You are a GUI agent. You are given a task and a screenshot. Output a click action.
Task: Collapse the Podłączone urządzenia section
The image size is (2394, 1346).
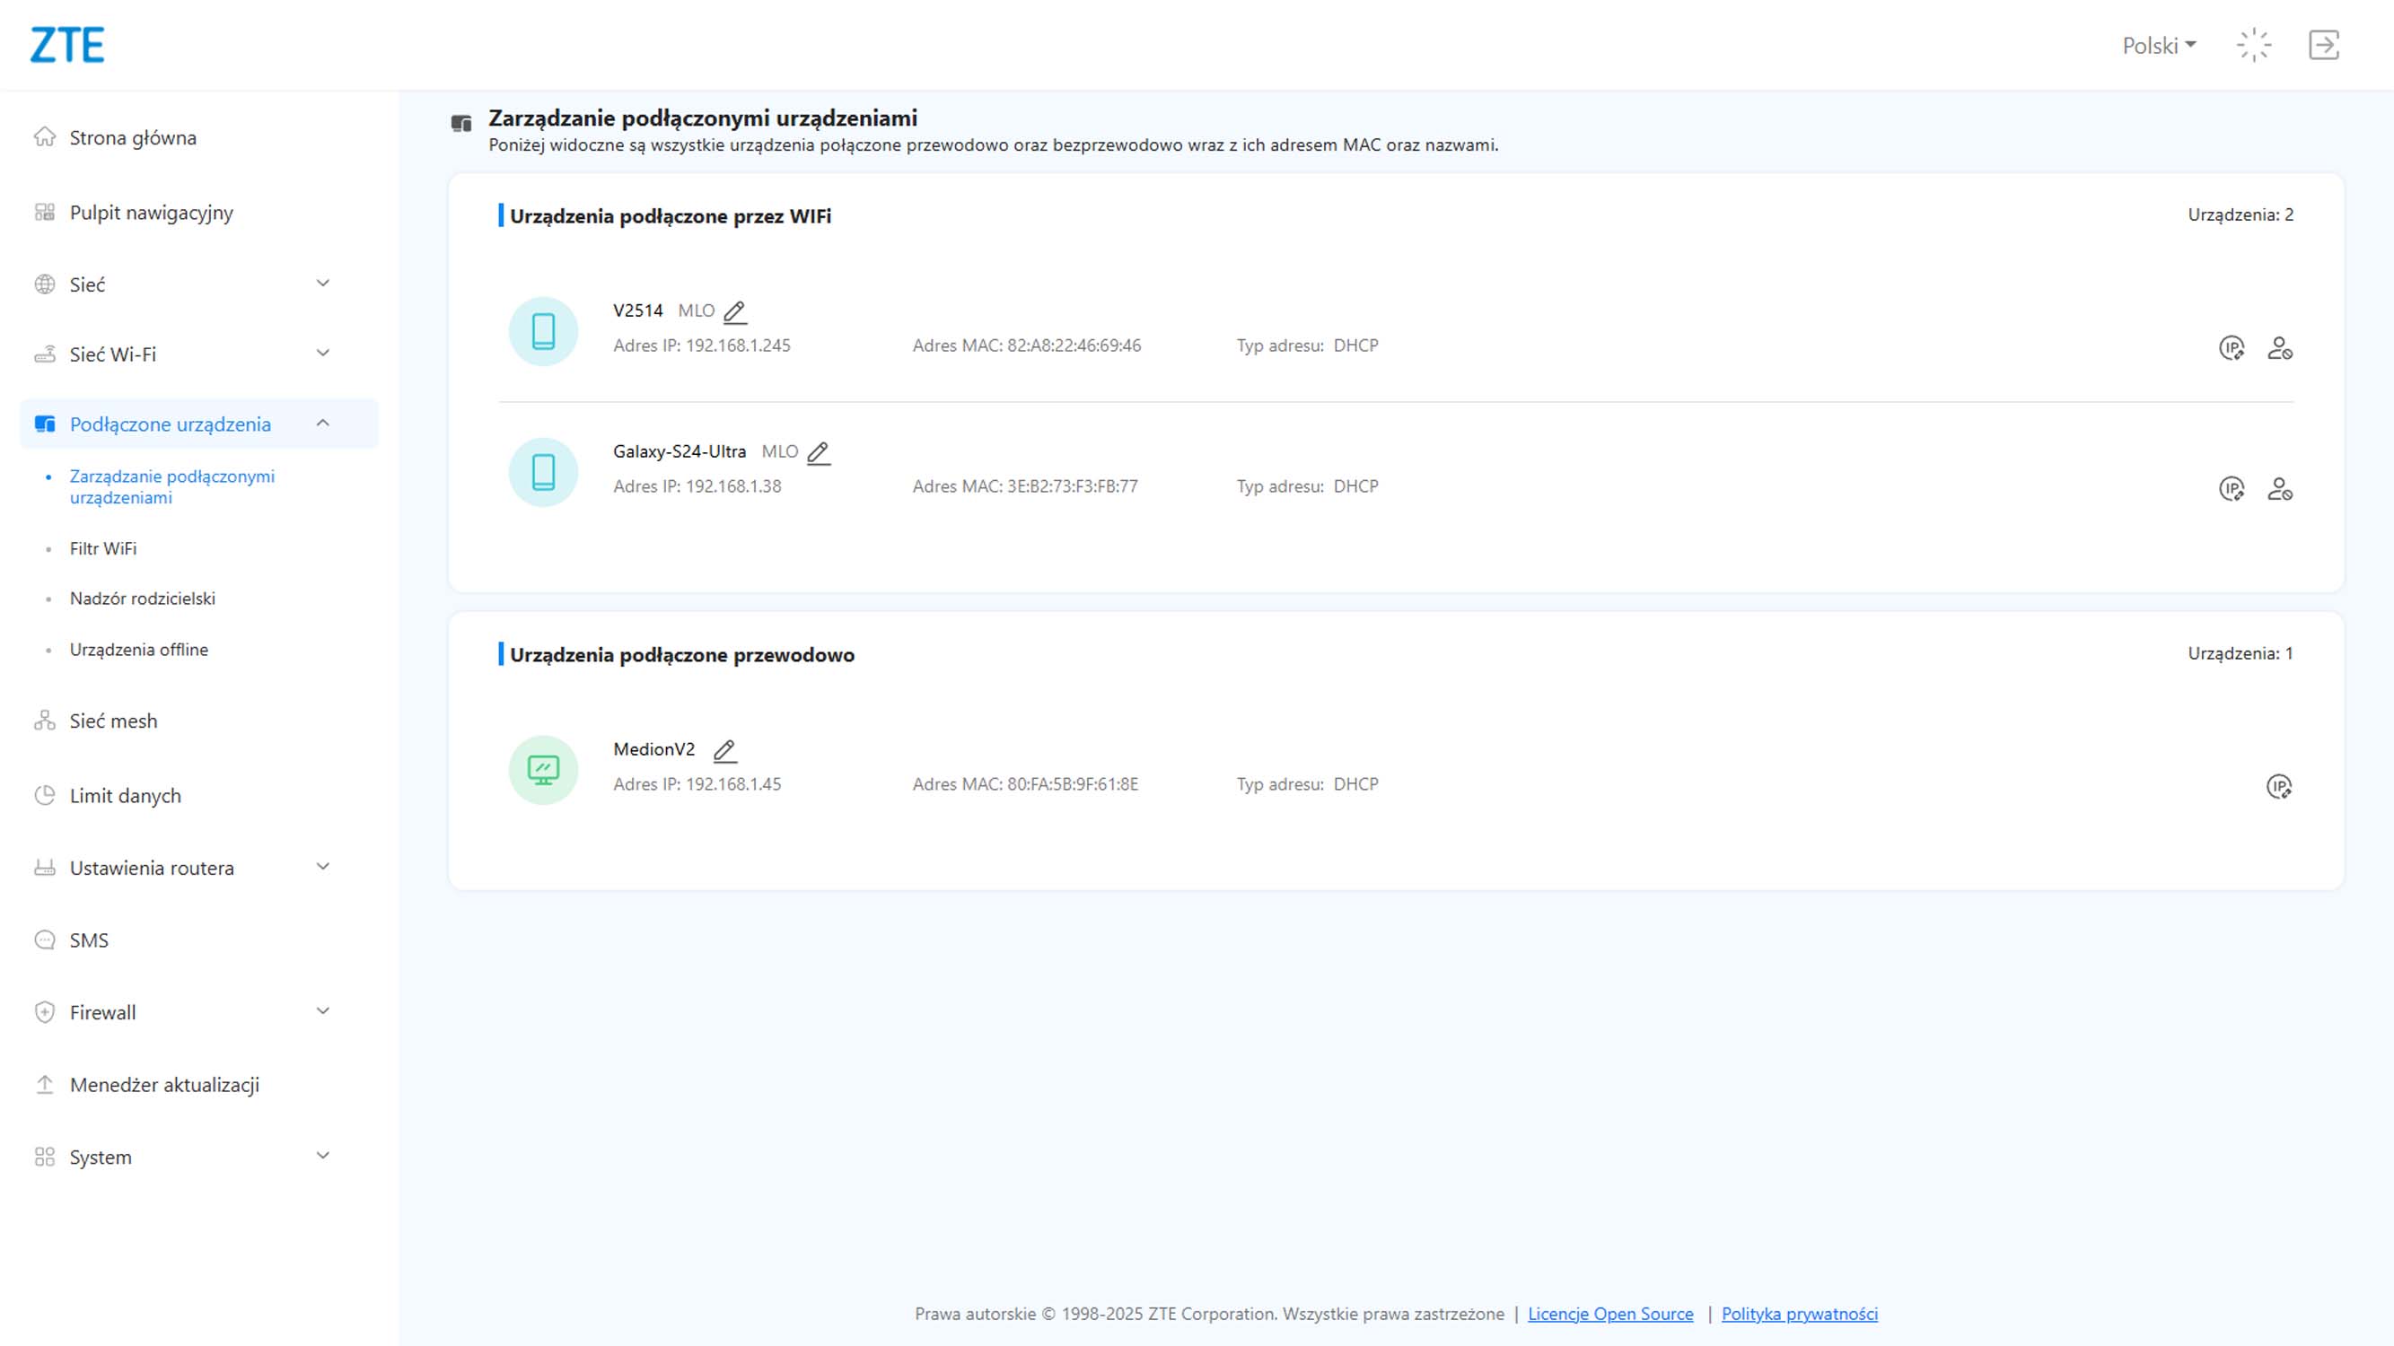322,424
